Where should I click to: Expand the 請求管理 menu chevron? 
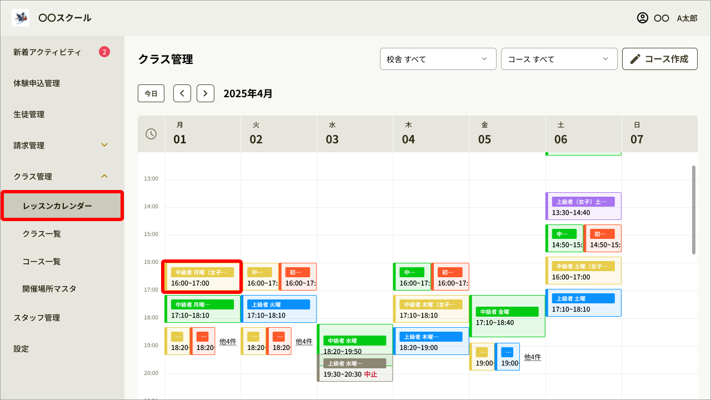(x=104, y=145)
